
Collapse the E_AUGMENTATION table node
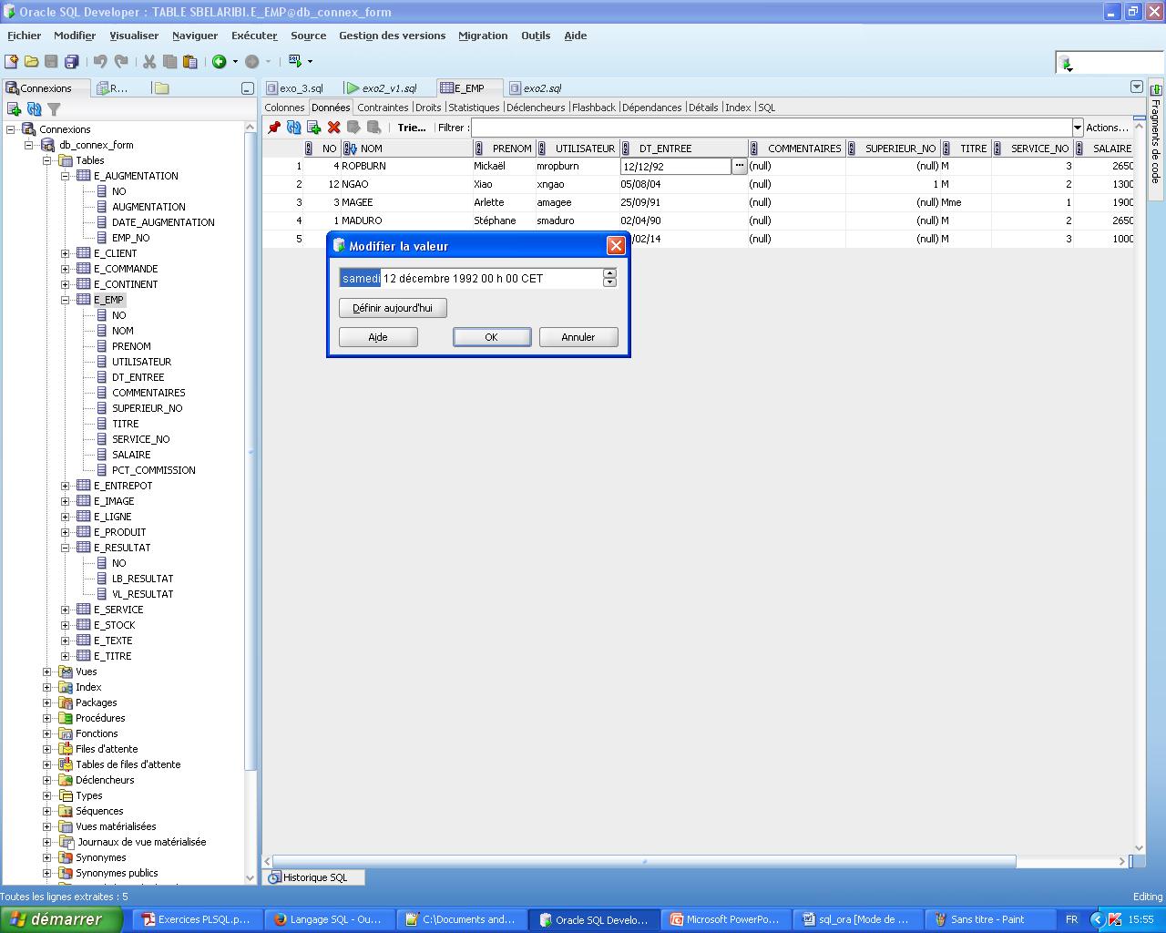point(65,176)
